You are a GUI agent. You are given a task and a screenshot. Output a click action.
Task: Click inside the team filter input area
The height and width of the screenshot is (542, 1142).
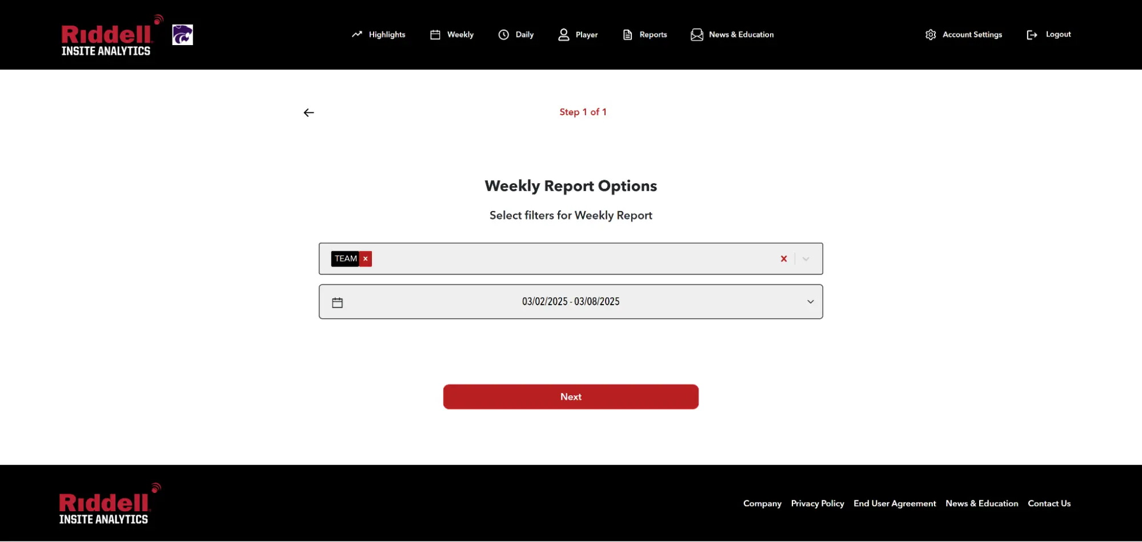pos(571,259)
